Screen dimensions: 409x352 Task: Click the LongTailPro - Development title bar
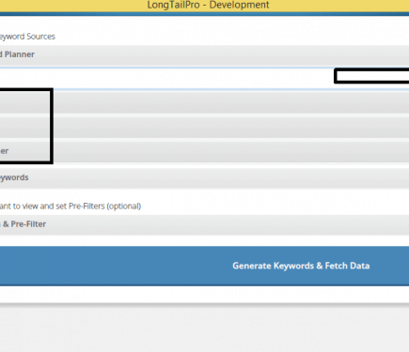pyautogui.click(x=204, y=6)
